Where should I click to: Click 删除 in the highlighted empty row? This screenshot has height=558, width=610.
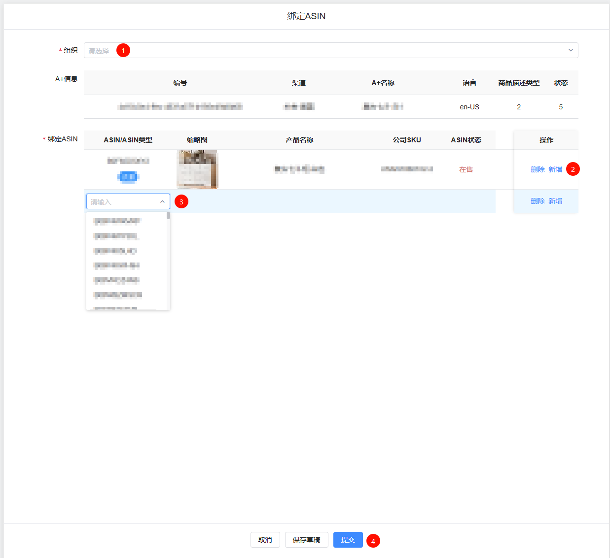pos(538,201)
